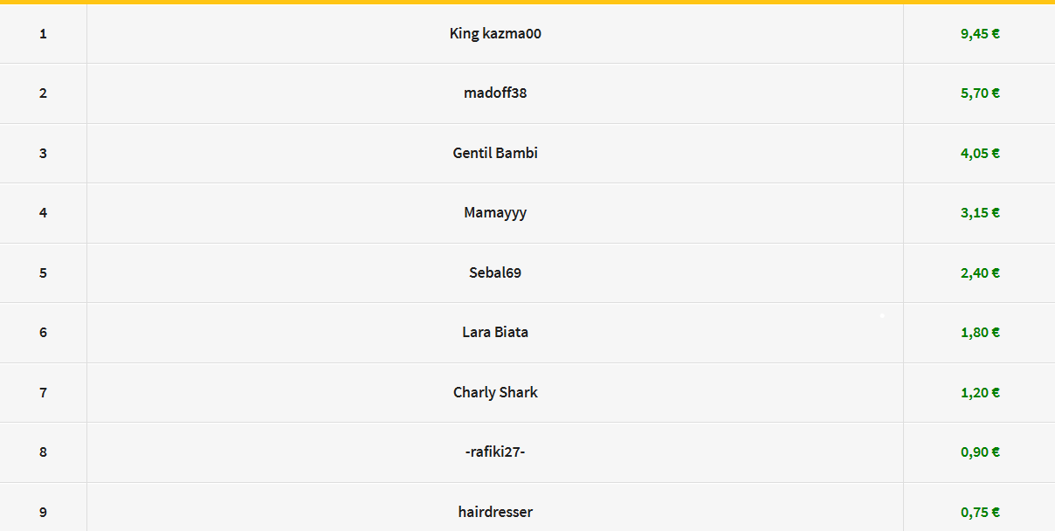Click the 2,40 € winnings amount
The width and height of the screenshot is (1055, 531).
[x=980, y=272]
